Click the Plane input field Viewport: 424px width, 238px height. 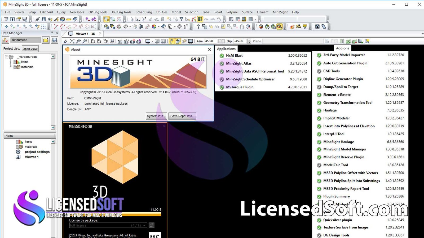(293, 41)
